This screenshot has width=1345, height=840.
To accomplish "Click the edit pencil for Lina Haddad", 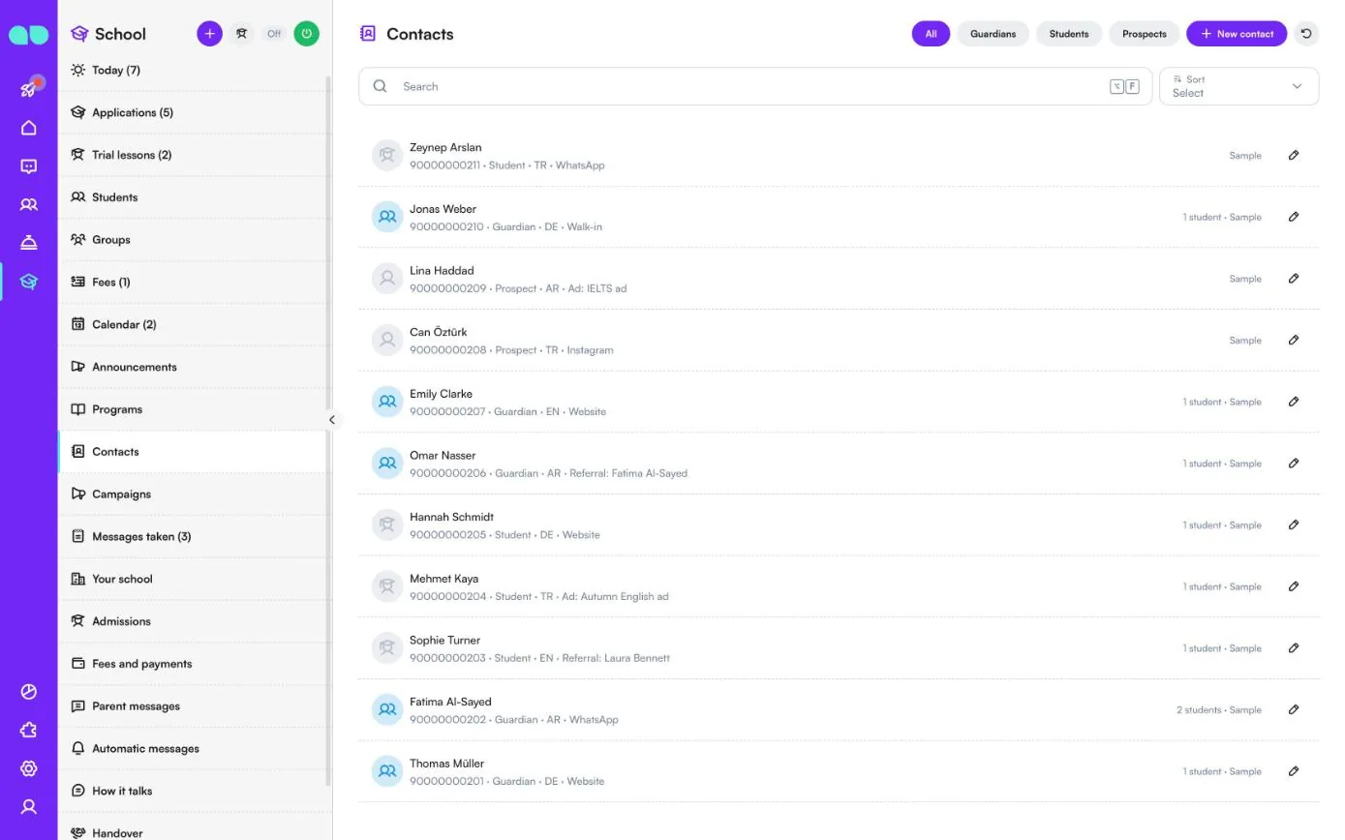I will (1294, 279).
